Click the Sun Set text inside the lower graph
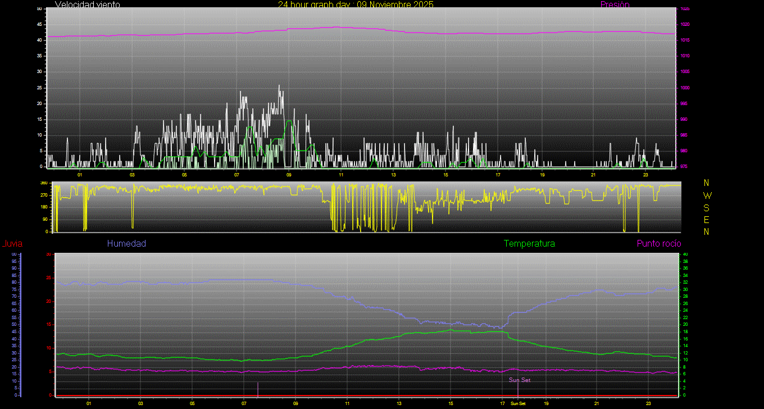 (520, 380)
